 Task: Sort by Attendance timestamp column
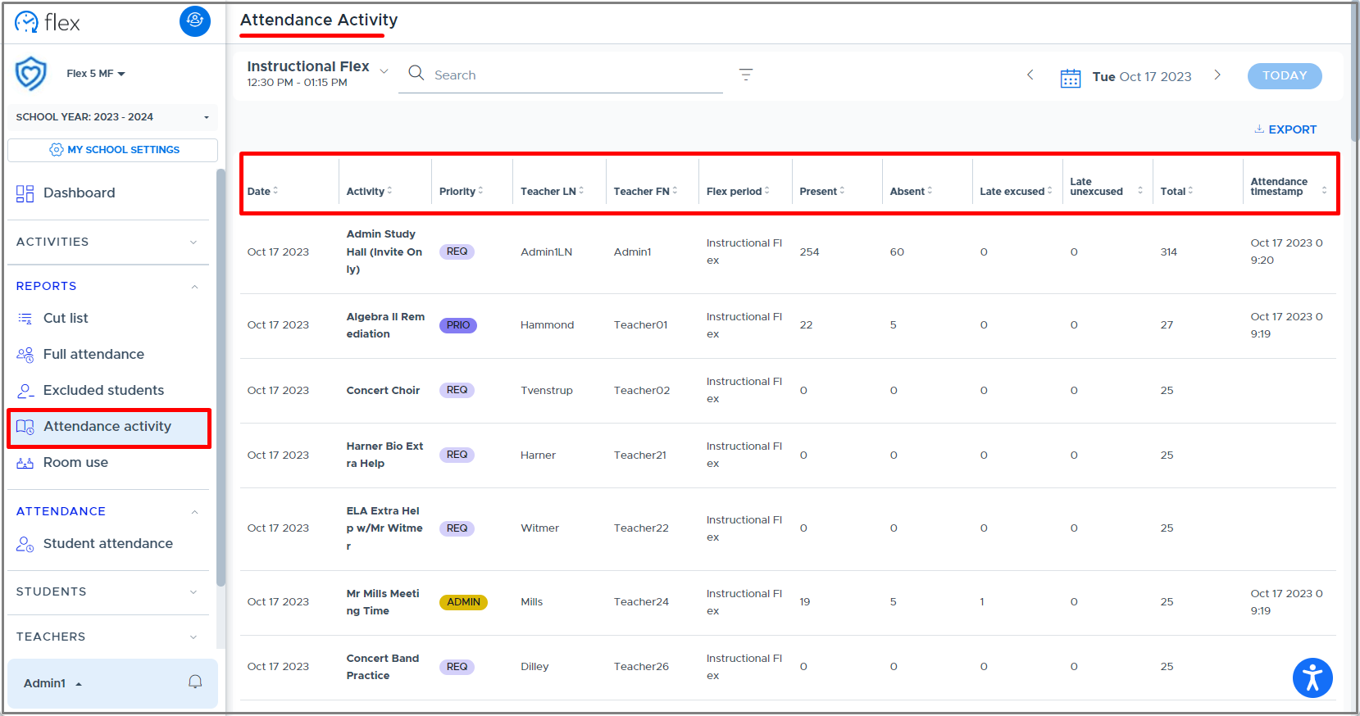1324,191
